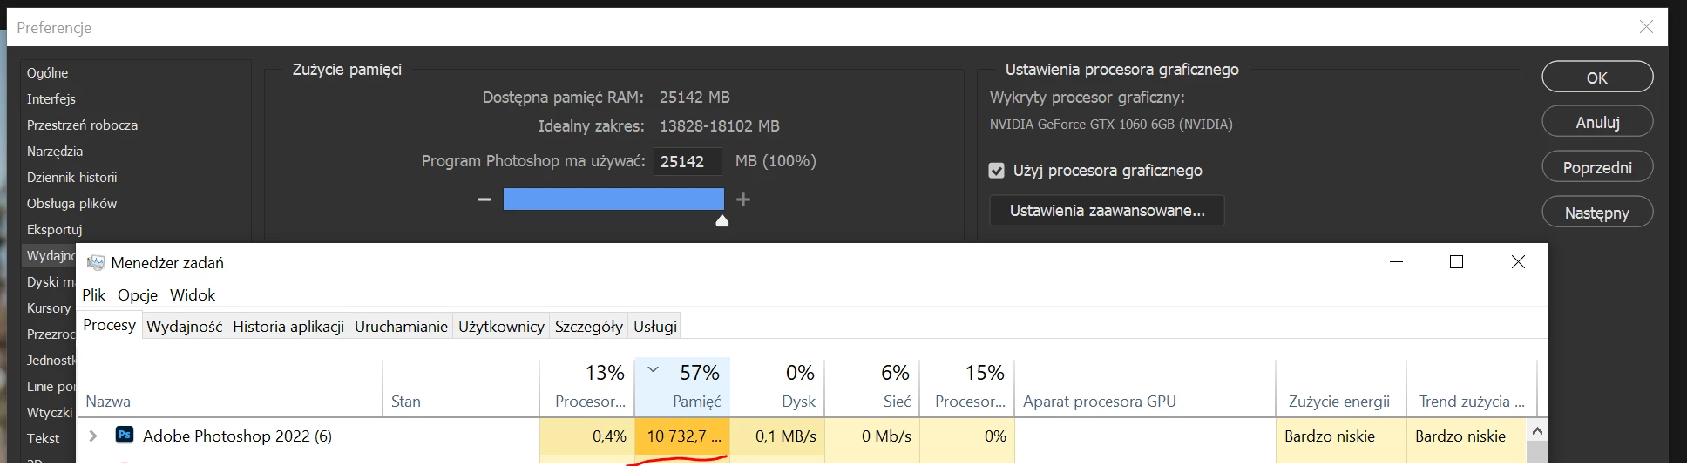1687x466 pixels.
Task: Expand the Adobe Photoshop 2022 process group
Action: (93, 436)
